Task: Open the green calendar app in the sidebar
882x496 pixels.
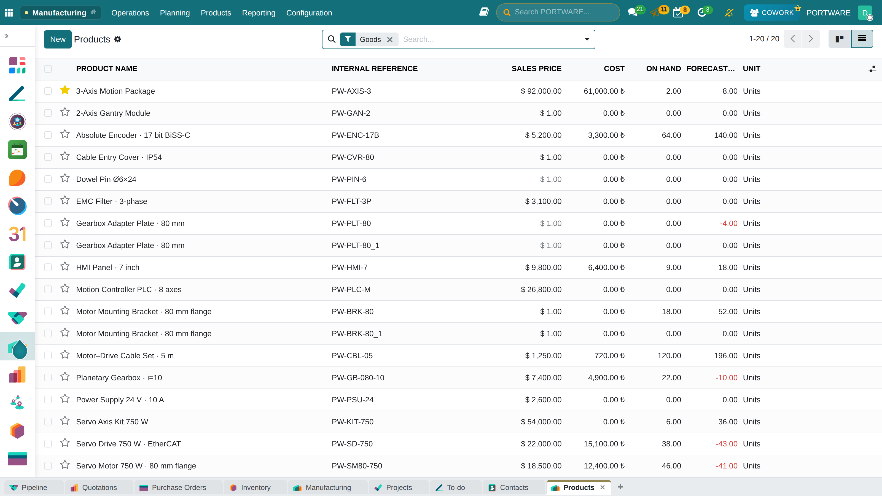Action: [x=17, y=150]
